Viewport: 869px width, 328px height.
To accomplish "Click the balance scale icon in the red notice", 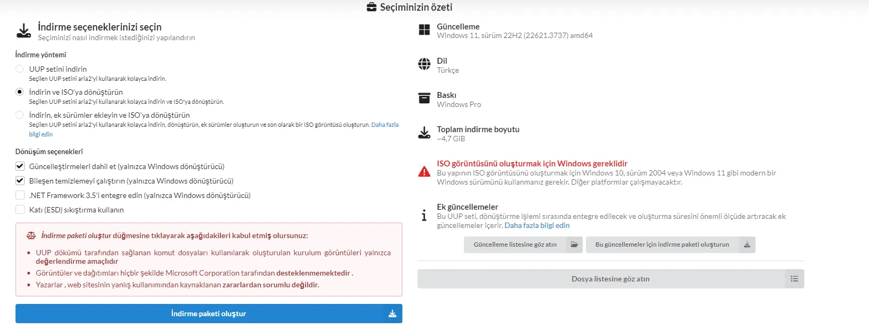I will 32,235.
